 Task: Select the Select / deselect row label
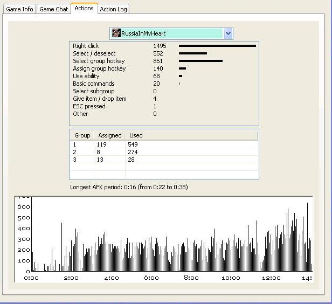click(x=94, y=53)
